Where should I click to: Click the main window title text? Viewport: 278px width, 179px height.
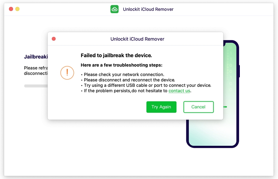148,9
